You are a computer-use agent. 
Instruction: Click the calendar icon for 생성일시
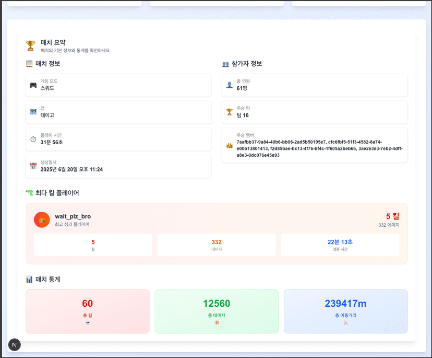coord(33,166)
